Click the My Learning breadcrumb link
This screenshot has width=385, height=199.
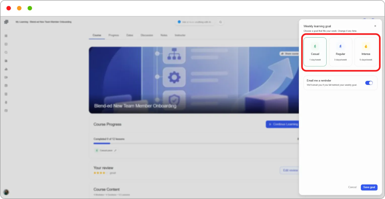[x=22, y=22]
